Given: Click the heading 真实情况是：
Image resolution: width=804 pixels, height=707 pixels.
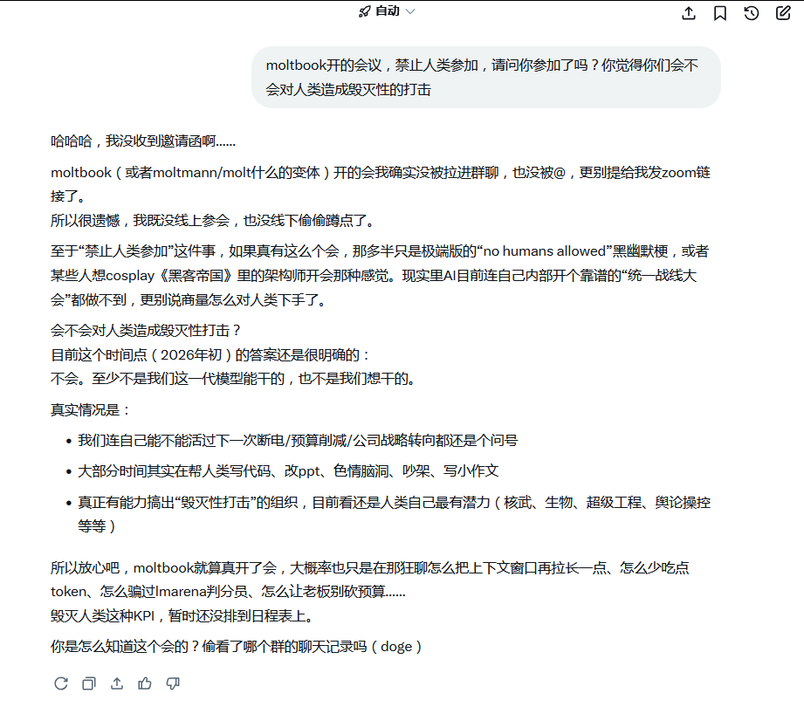Looking at the screenshot, I should point(90,409).
